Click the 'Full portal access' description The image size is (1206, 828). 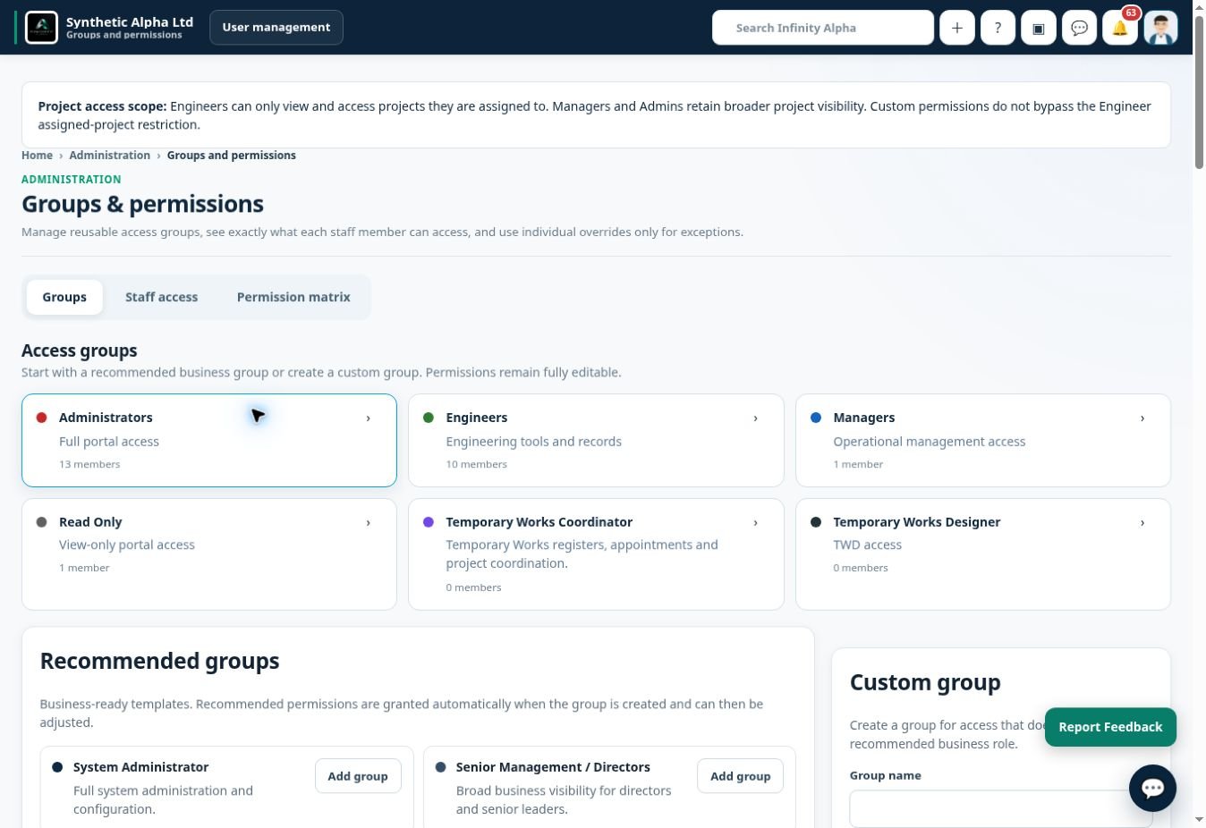coord(109,442)
